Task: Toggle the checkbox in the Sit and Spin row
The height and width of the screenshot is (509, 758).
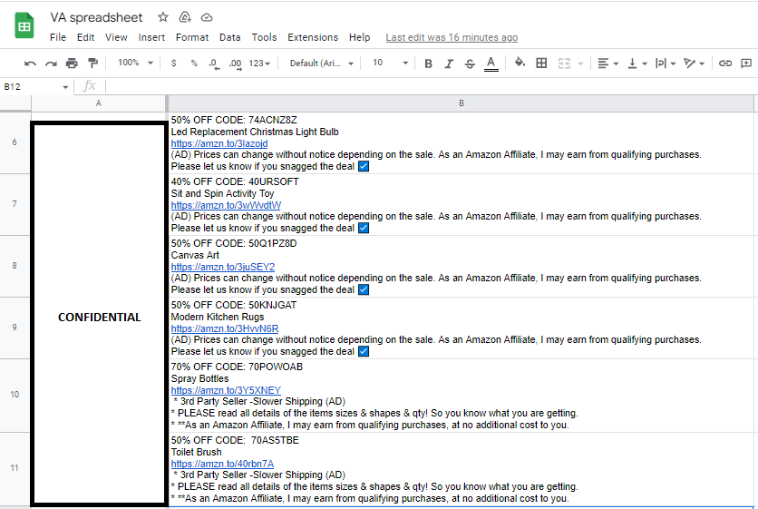Action: (364, 228)
